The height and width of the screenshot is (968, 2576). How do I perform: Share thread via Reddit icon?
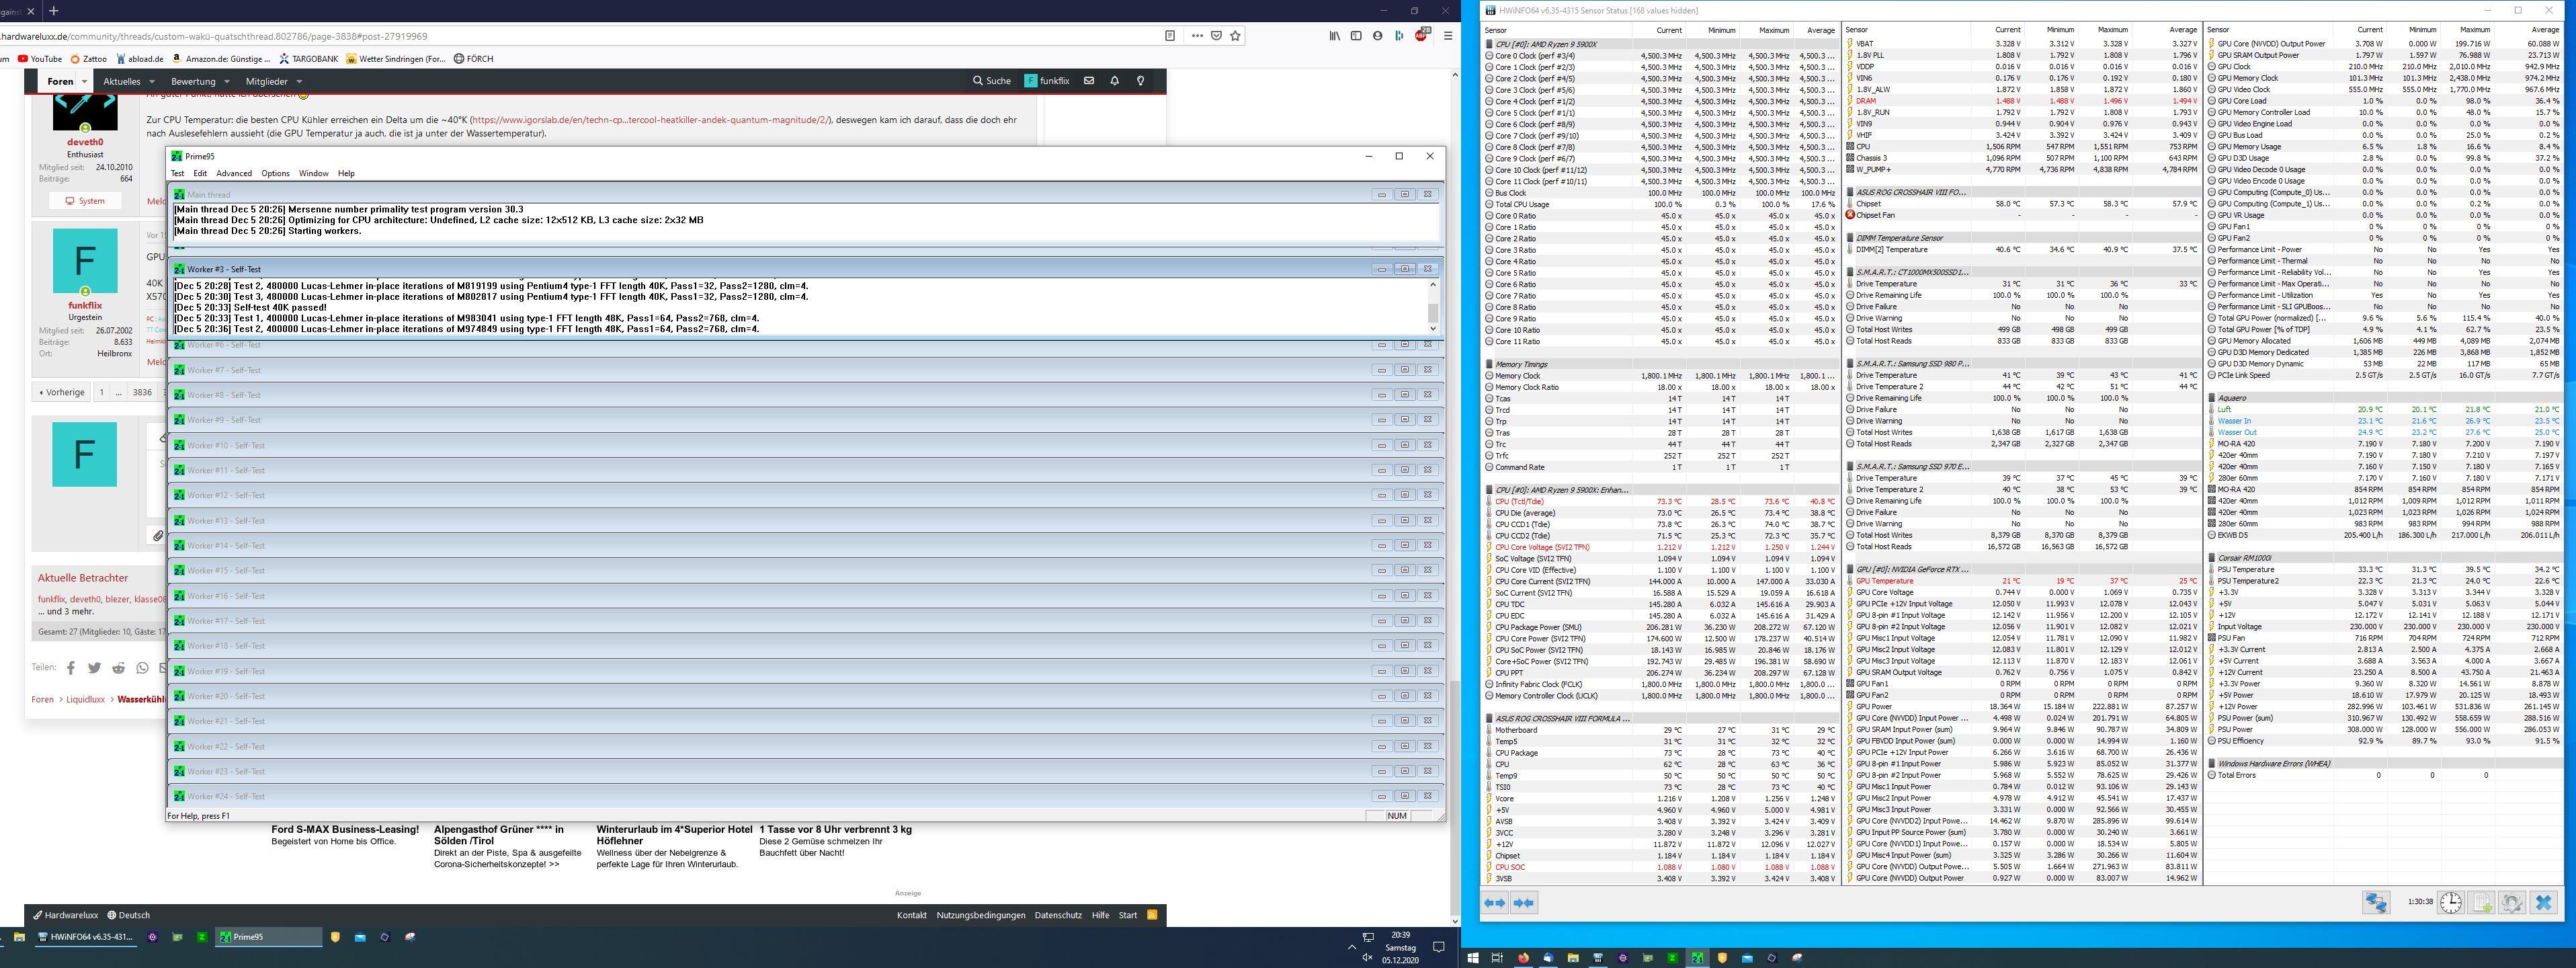tap(119, 668)
